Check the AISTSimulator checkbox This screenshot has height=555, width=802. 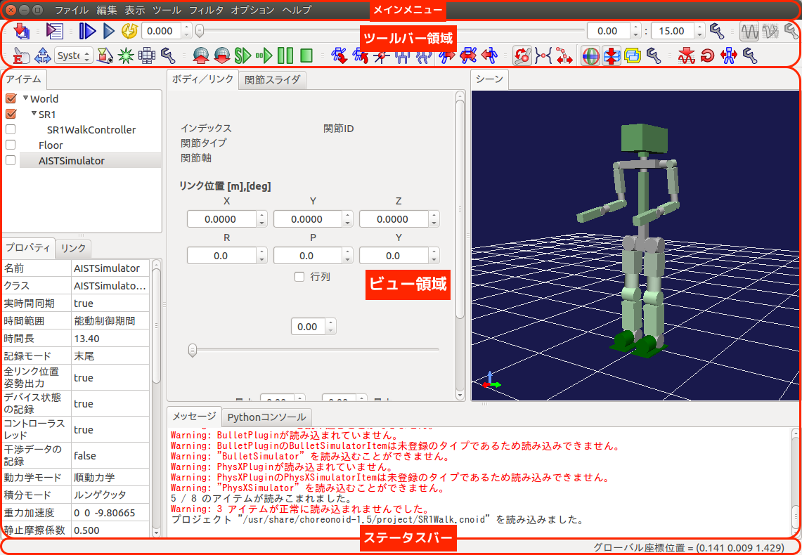(11, 160)
